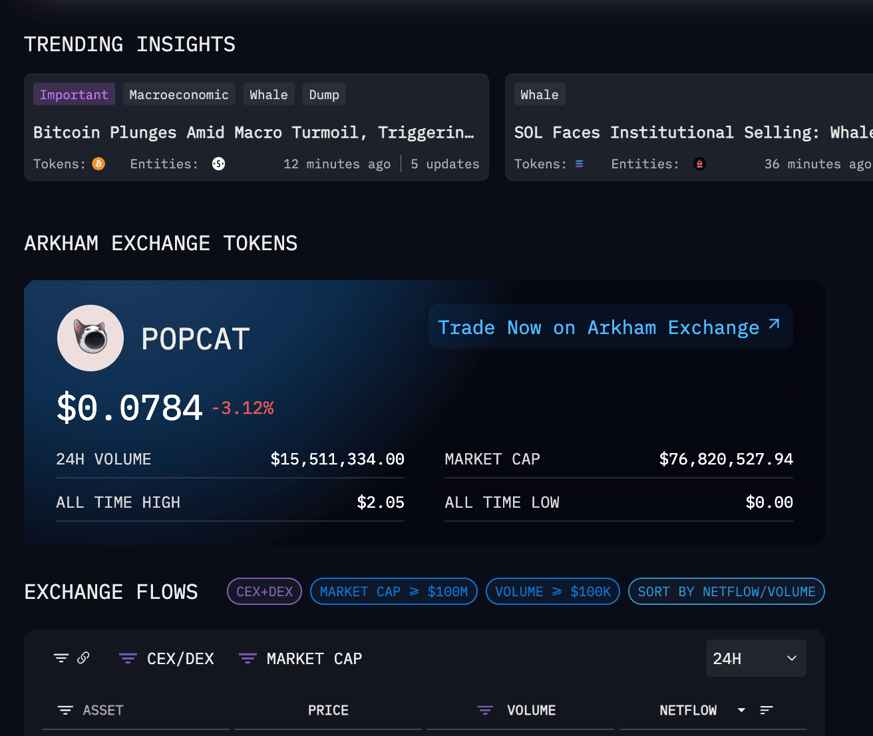Toggle the Volume ≥ $100K filter chip

(553, 592)
